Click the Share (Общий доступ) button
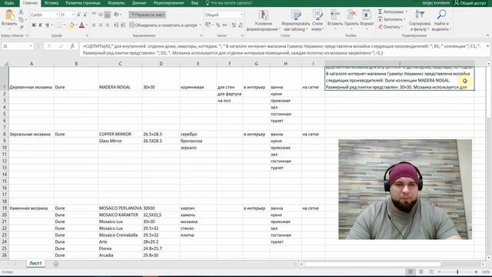 470,3
